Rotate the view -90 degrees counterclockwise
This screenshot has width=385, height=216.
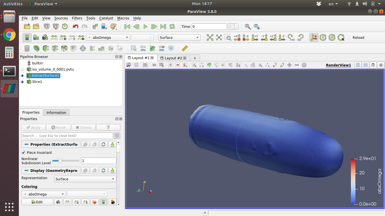coord(300,37)
